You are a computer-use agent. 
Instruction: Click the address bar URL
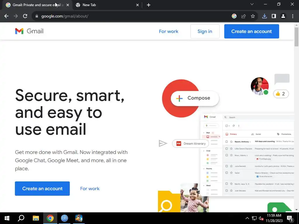pos(65,16)
